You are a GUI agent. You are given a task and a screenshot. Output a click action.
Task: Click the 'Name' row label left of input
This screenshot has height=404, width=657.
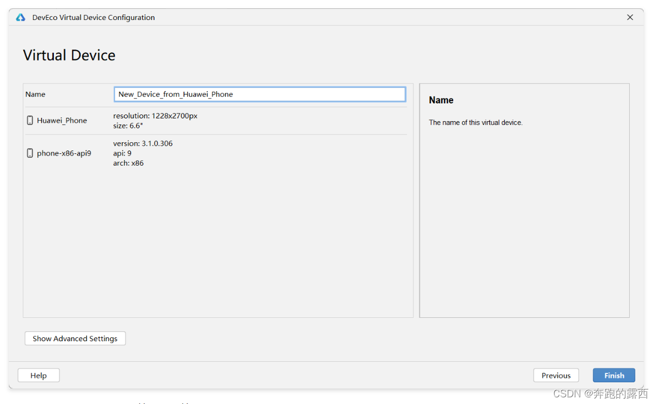point(35,94)
